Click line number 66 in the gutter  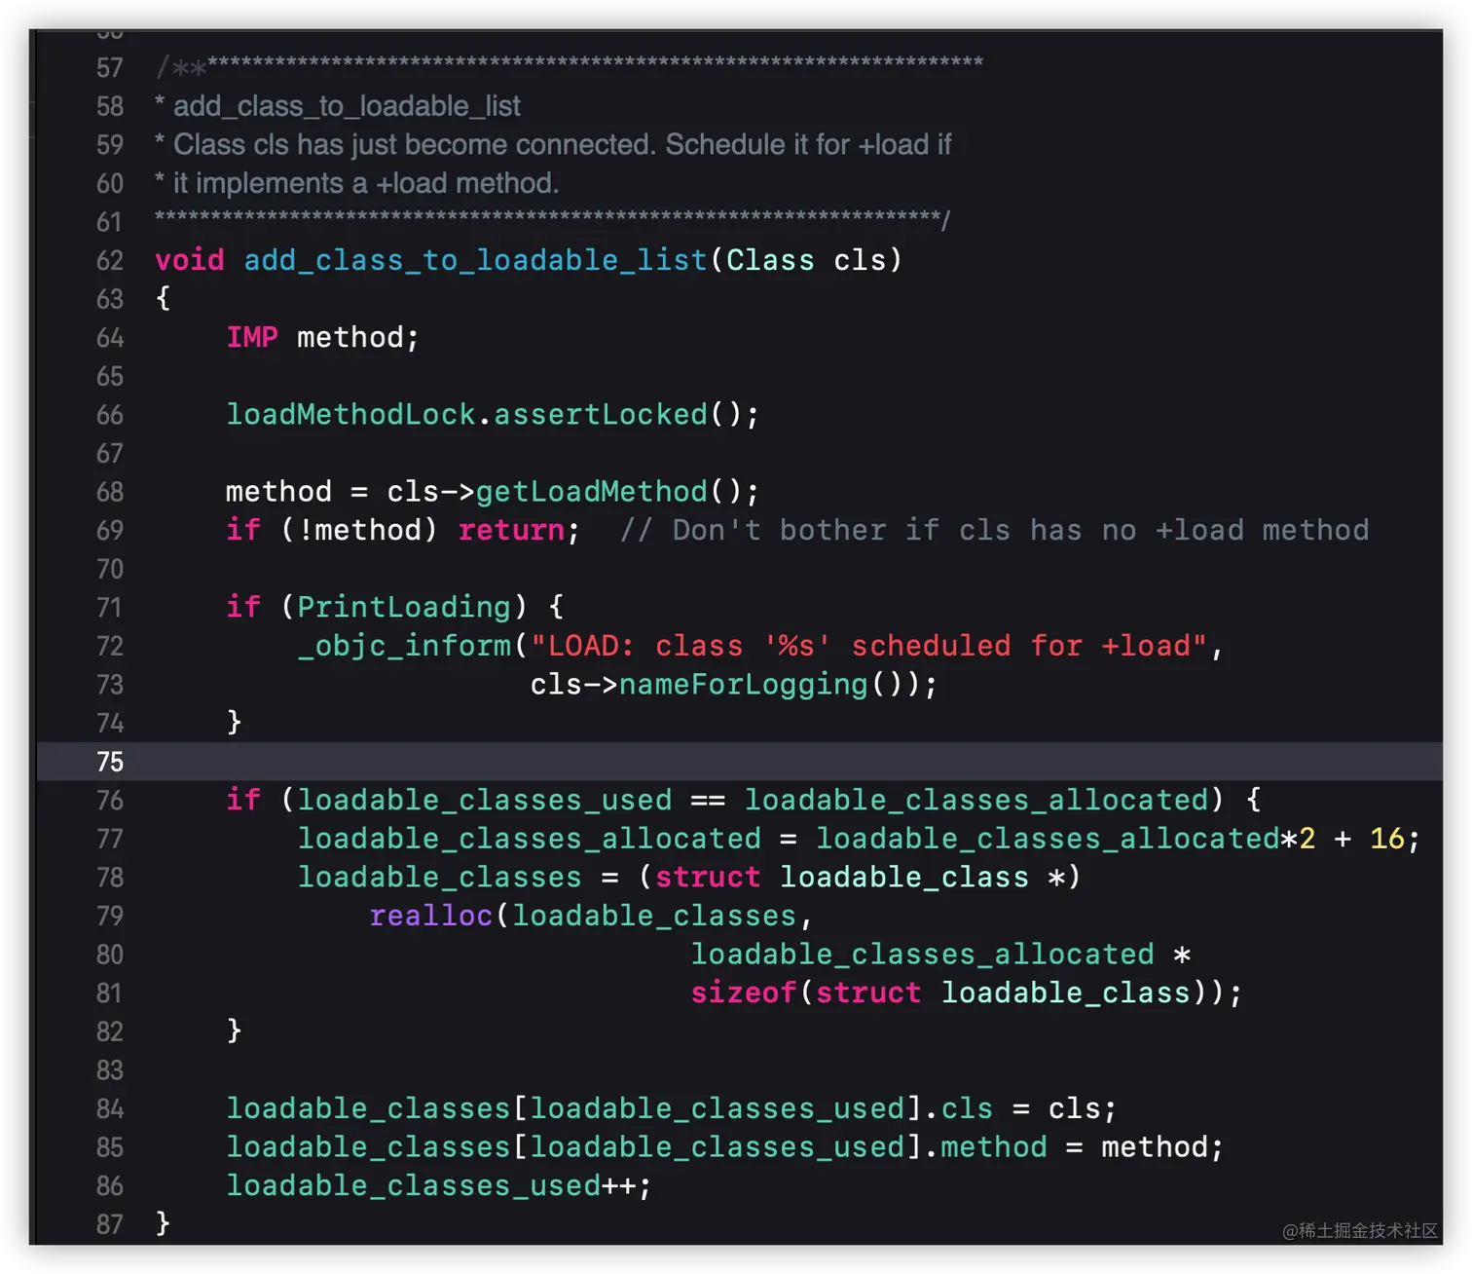click(110, 414)
